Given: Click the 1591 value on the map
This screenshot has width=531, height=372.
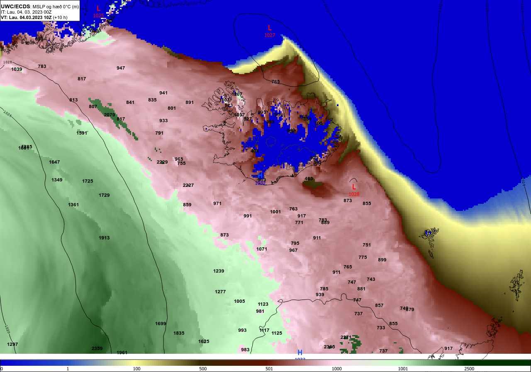Looking at the screenshot, I should [x=82, y=133].
